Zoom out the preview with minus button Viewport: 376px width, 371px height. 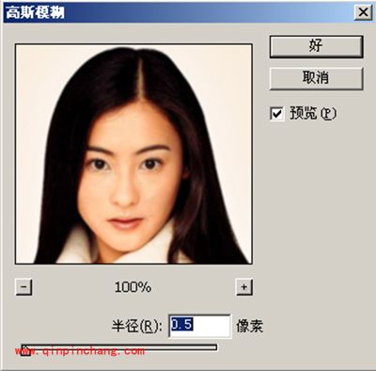[23, 287]
